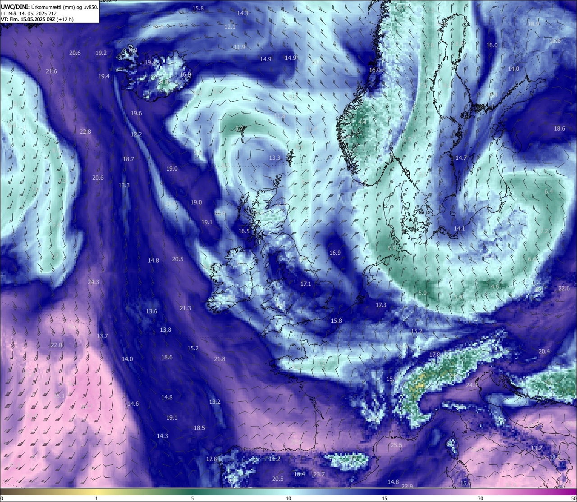Viewport: 577px width, 502px height.
Task: Click the 17.3 value near the Netherlands
Action: pos(381,305)
